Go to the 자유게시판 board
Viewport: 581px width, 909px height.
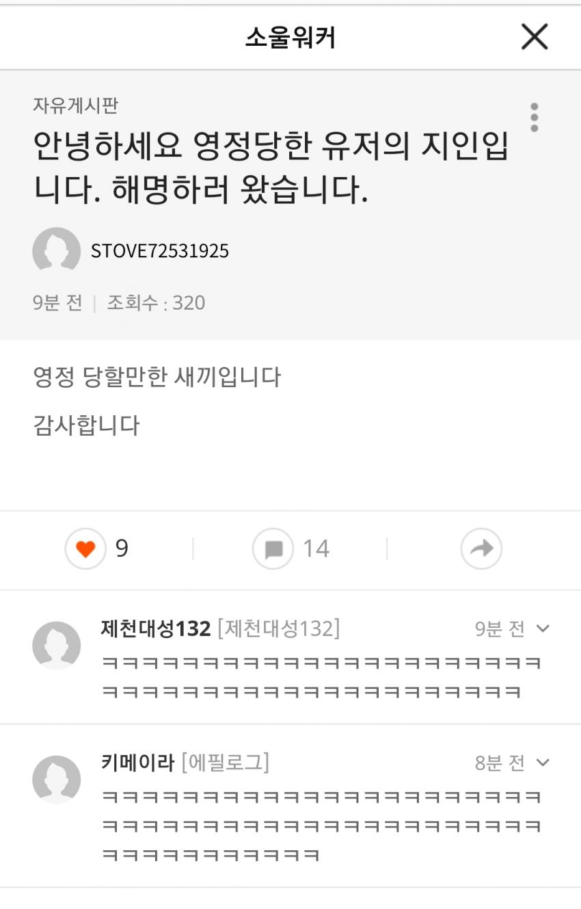click(76, 105)
